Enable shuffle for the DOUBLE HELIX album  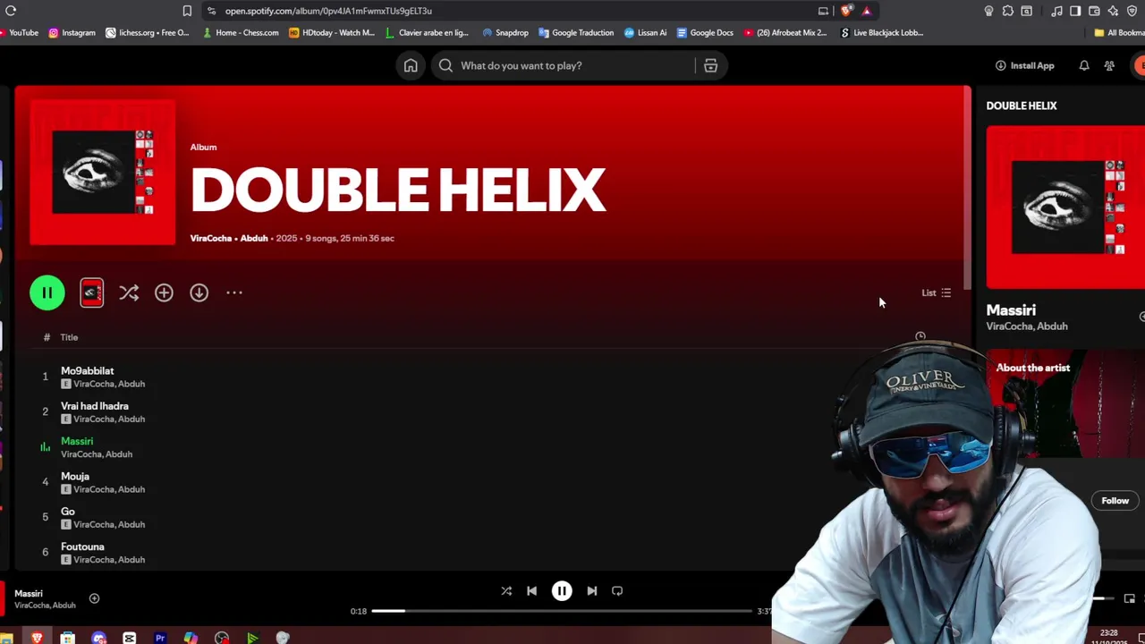coord(129,292)
